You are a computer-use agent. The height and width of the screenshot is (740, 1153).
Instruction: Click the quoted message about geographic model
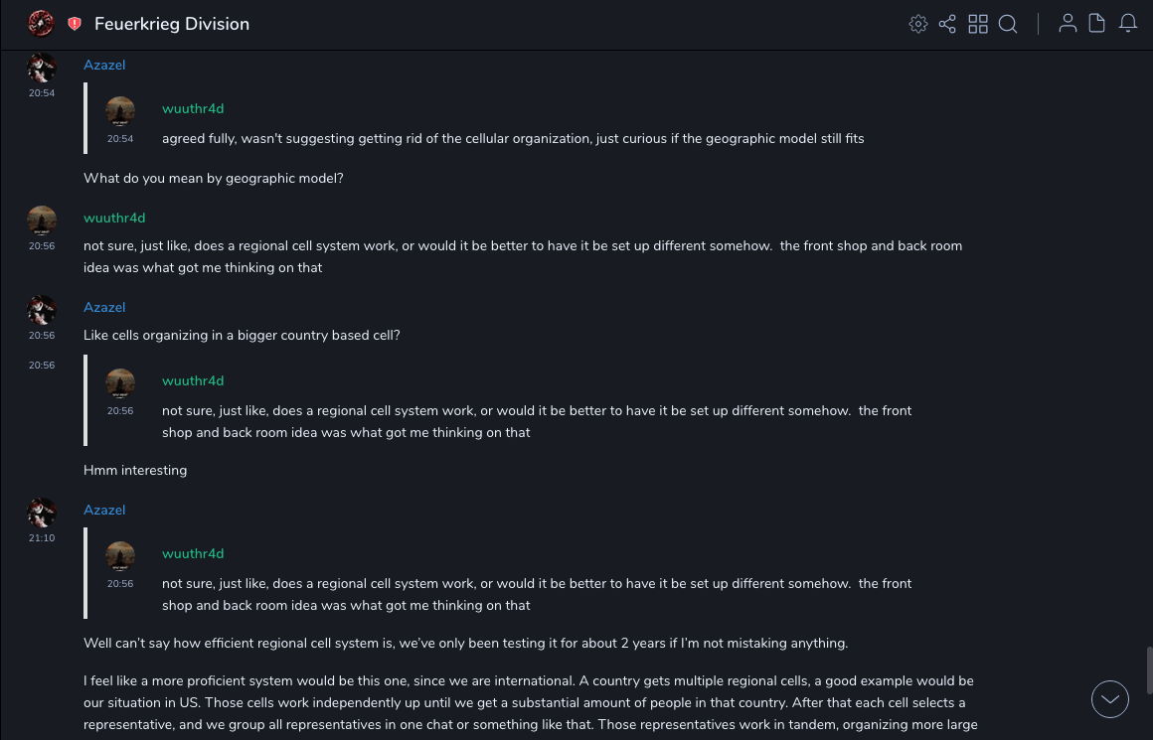[513, 138]
